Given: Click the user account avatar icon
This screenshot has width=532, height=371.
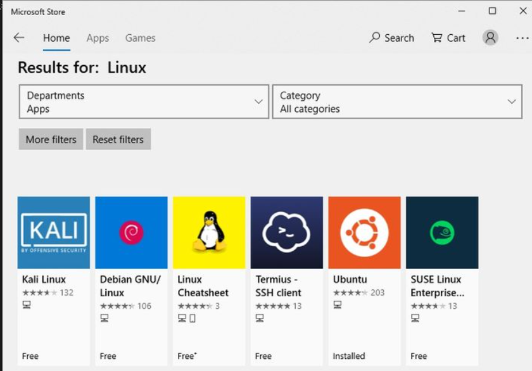Looking at the screenshot, I should 490,37.
